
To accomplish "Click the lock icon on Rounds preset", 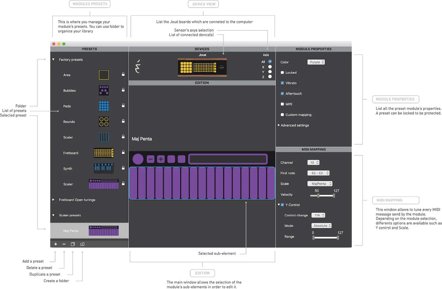I will tap(123, 121).
